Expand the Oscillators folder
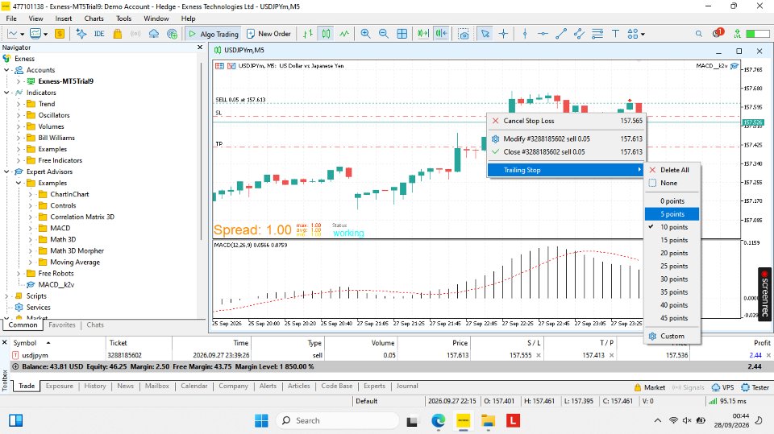The height and width of the screenshot is (434, 774). (19, 115)
